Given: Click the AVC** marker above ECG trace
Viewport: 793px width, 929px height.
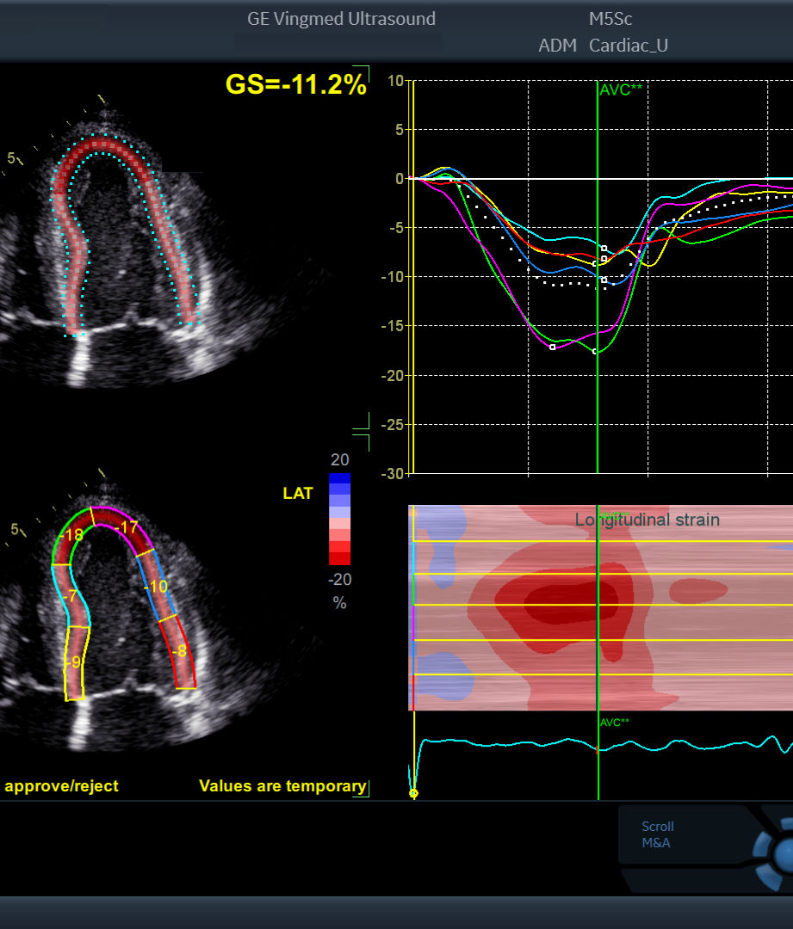Looking at the screenshot, I should pos(615,723).
